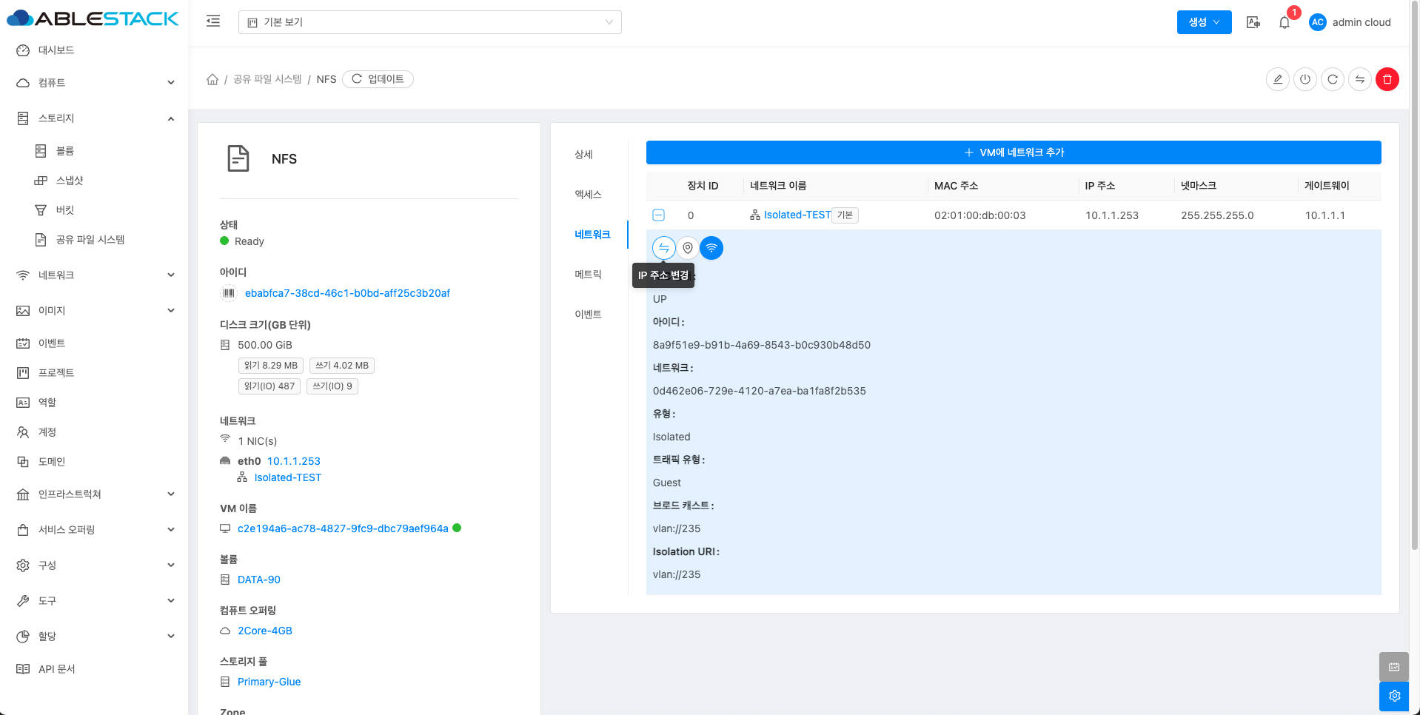The image size is (1420, 715).
Task: Click the edit pencil icon
Action: click(1277, 79)
